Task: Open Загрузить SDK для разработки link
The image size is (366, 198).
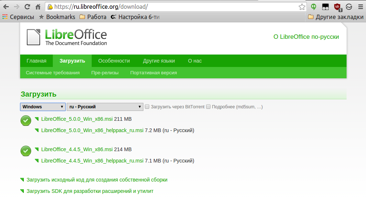Action: pos(90,191)
